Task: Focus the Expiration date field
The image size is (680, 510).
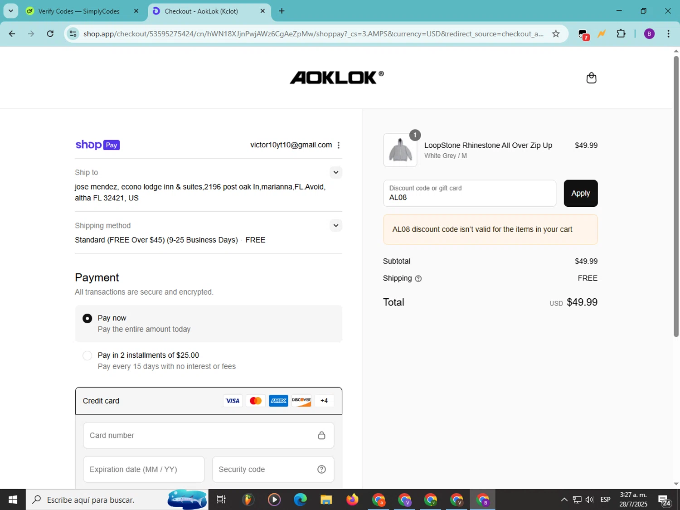Action: 144,469
